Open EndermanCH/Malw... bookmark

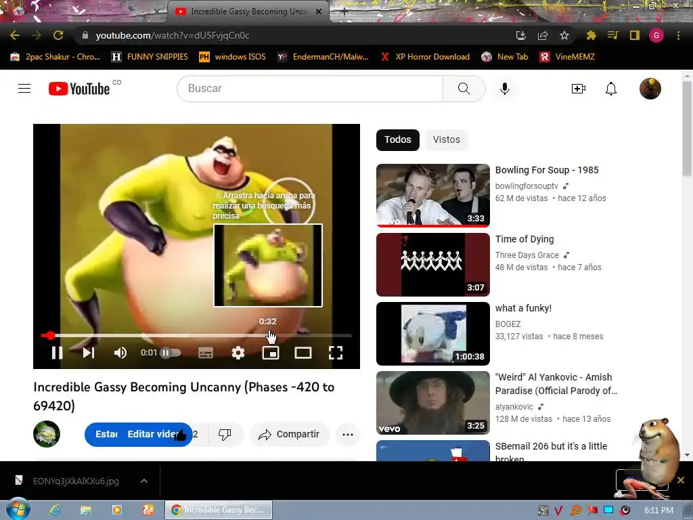323,57
